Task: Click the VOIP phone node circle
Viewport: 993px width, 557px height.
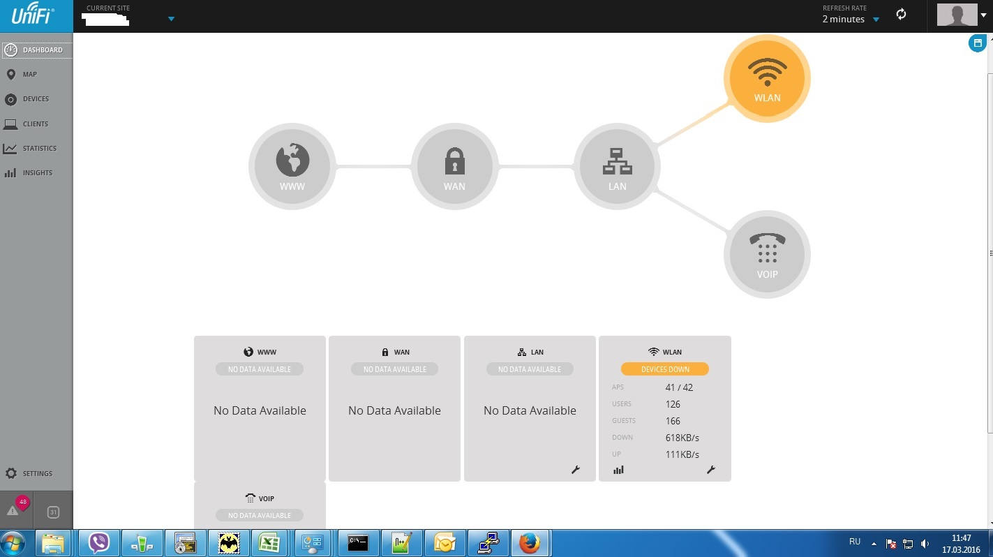Action: (767, 255)
